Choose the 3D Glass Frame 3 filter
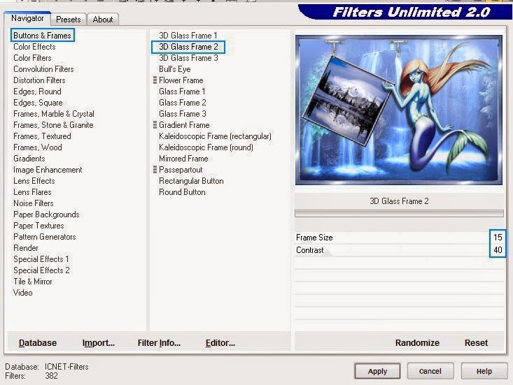513x385 pixels. point(188,58)
